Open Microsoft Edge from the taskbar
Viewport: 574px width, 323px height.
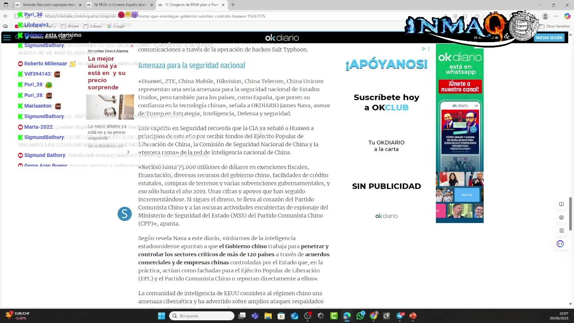pyautogui.click(x=347, y=316)
